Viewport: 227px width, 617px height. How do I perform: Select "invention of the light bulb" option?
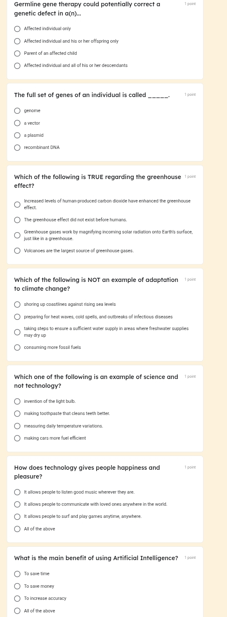pos(17,402)
